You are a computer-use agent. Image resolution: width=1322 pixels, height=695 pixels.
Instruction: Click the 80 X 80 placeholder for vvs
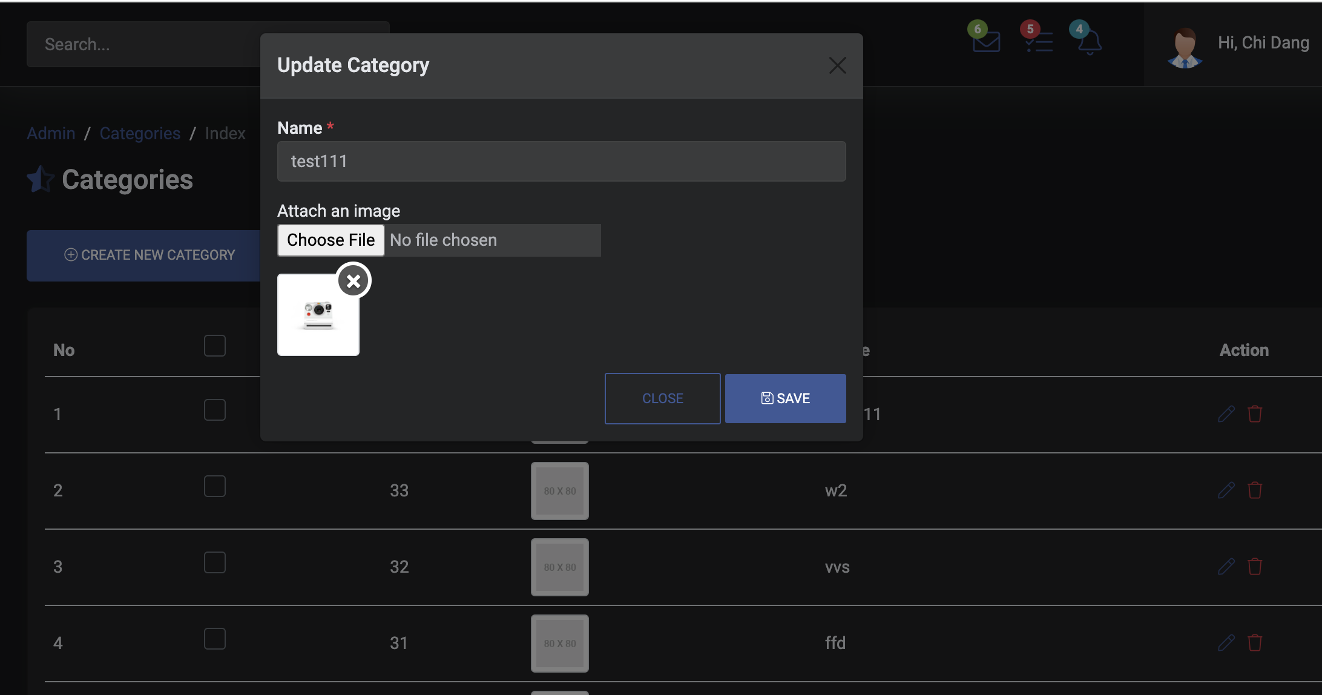click(560, 567)
